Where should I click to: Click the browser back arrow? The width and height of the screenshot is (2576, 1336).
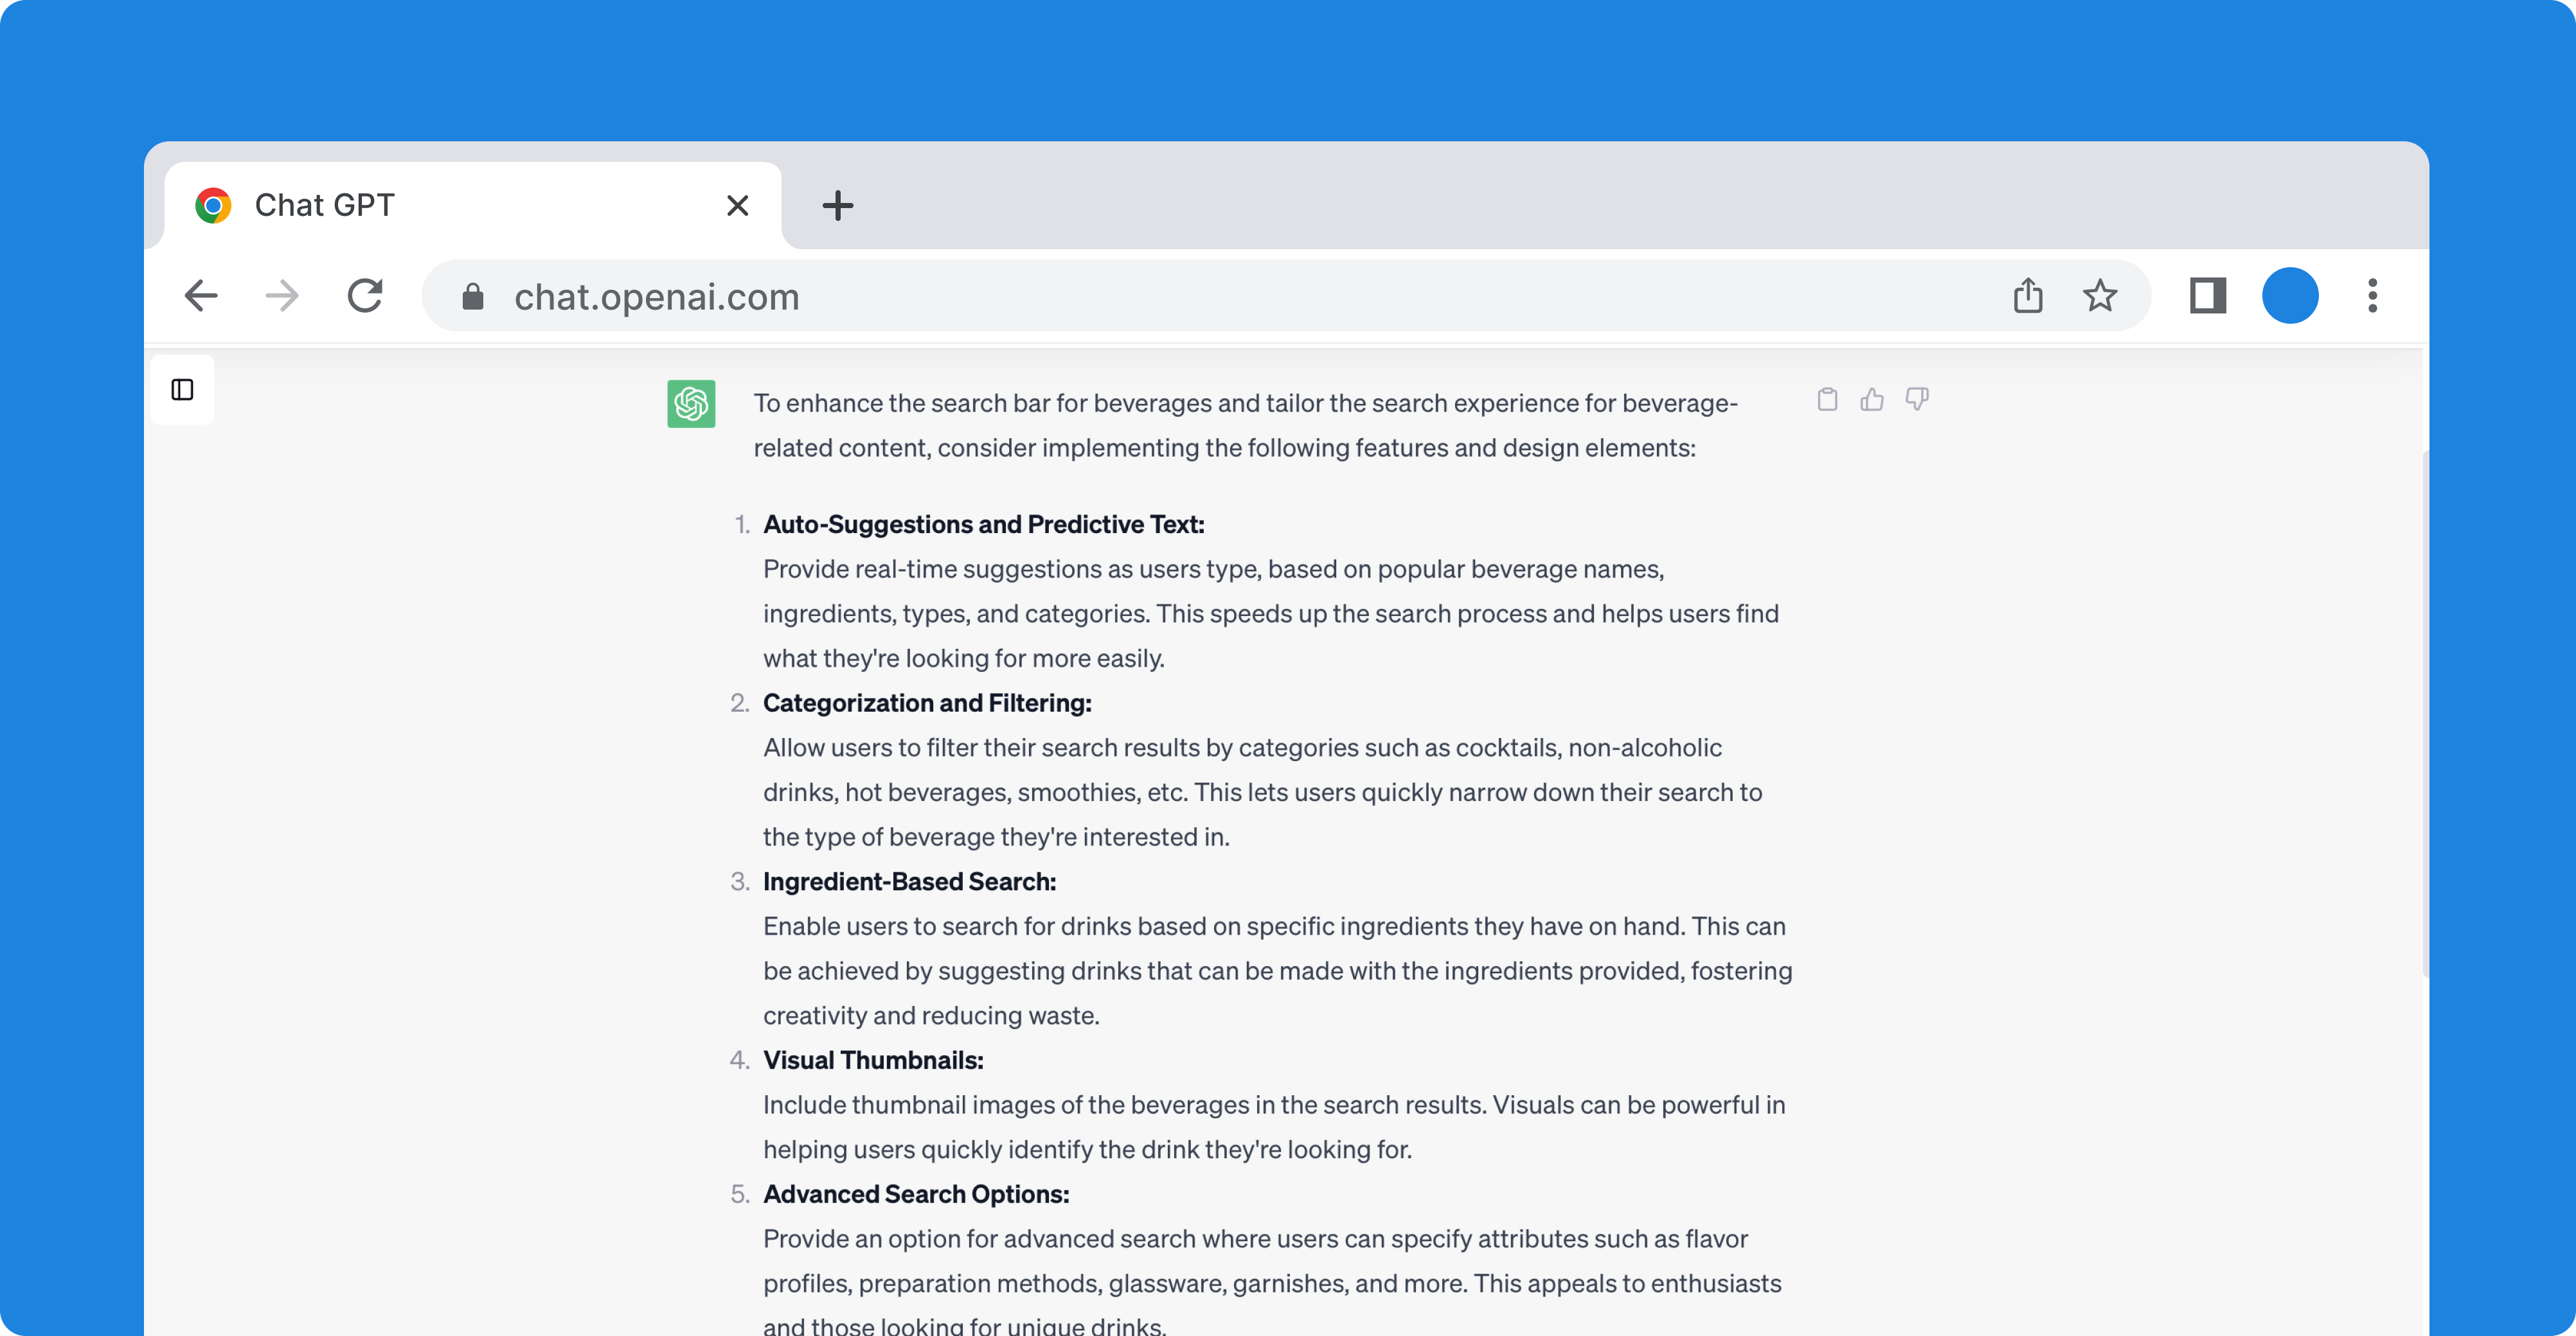[x=201, y=295]
